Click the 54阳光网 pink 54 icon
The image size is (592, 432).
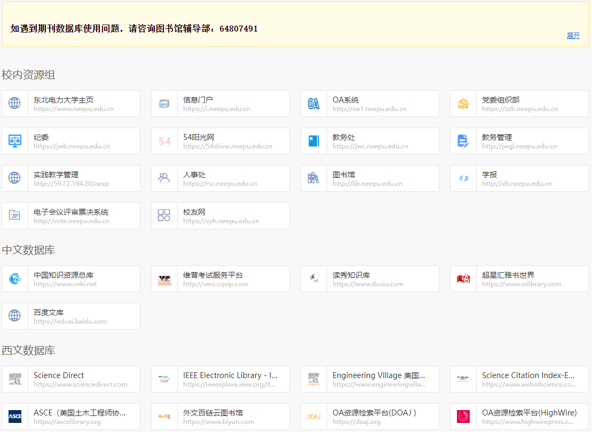(164, 141)
